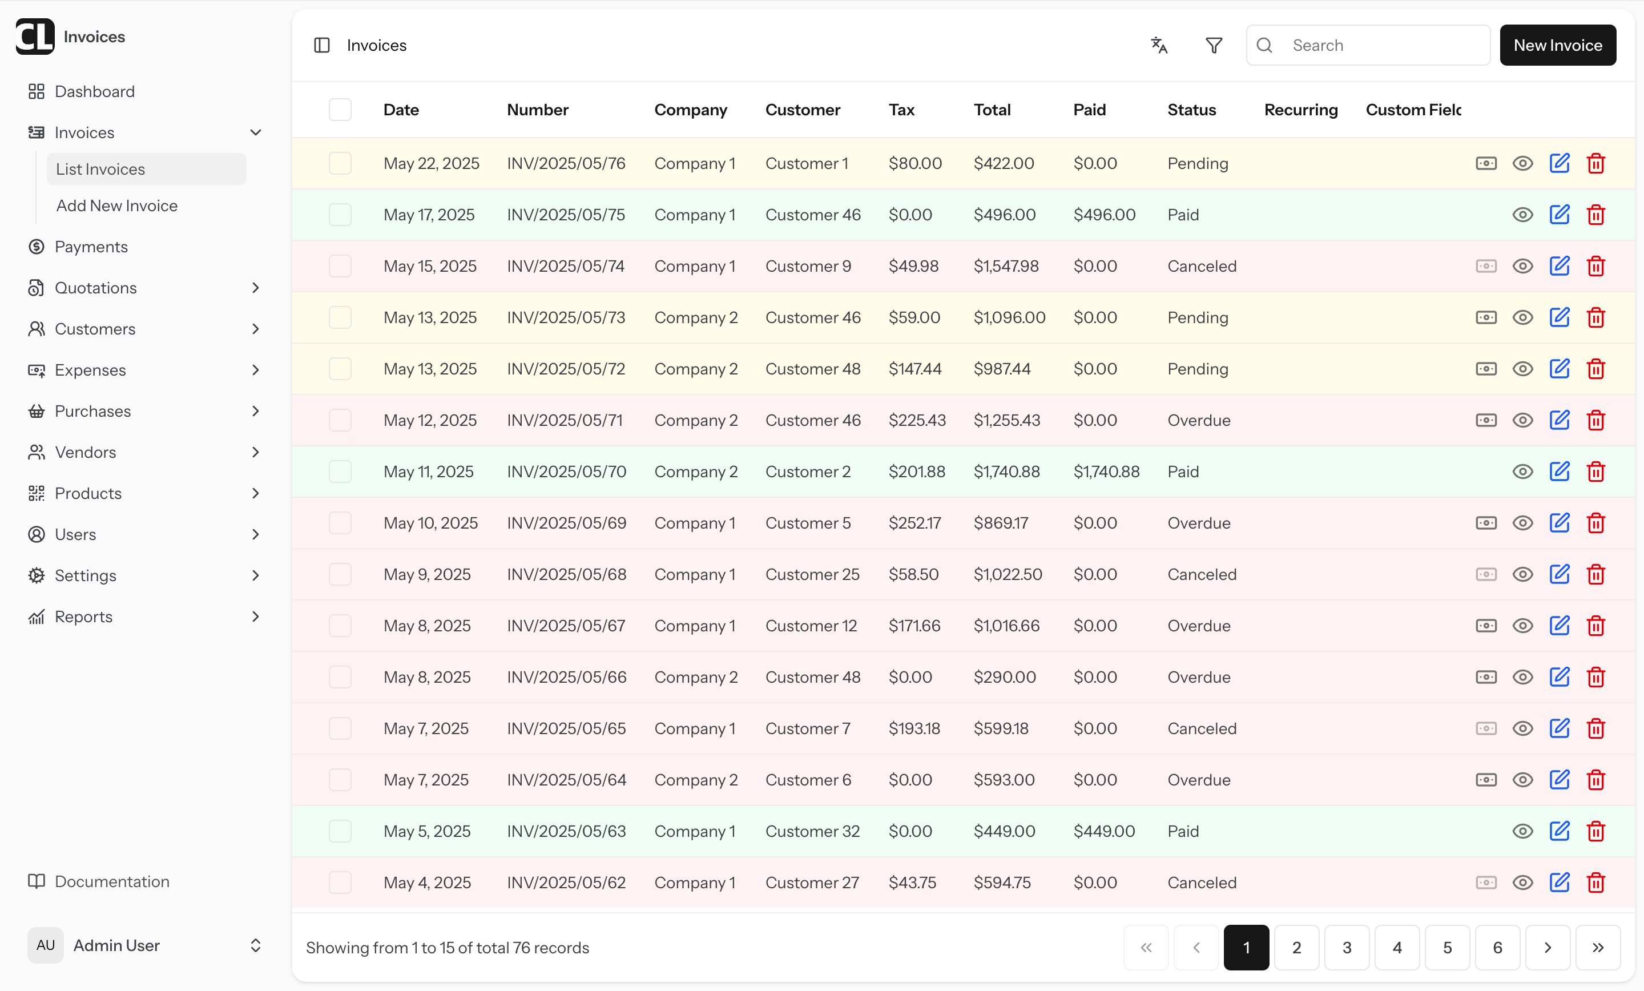This screenshot has width=1644, height=991.
Task: Select checkbox for invoice INV/2025/05/76
Action: pos(340,163)
